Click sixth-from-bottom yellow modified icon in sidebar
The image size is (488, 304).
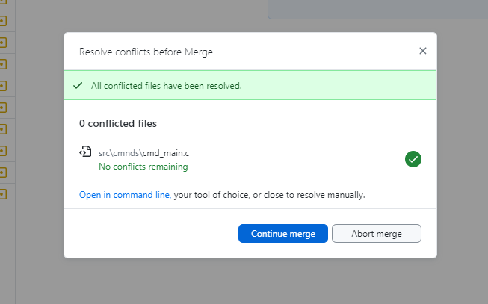click(x=2, y=87)
